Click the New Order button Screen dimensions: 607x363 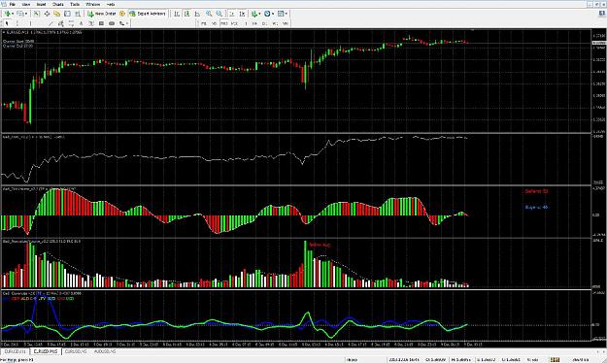pyautogui.click(x=101, y=14)
